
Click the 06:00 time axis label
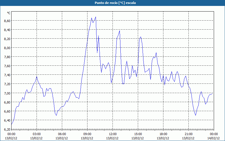[62, 134]
